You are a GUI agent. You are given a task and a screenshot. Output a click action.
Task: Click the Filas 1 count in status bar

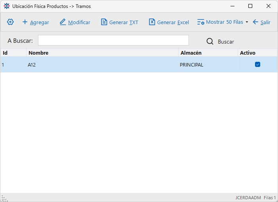[270, 198]
